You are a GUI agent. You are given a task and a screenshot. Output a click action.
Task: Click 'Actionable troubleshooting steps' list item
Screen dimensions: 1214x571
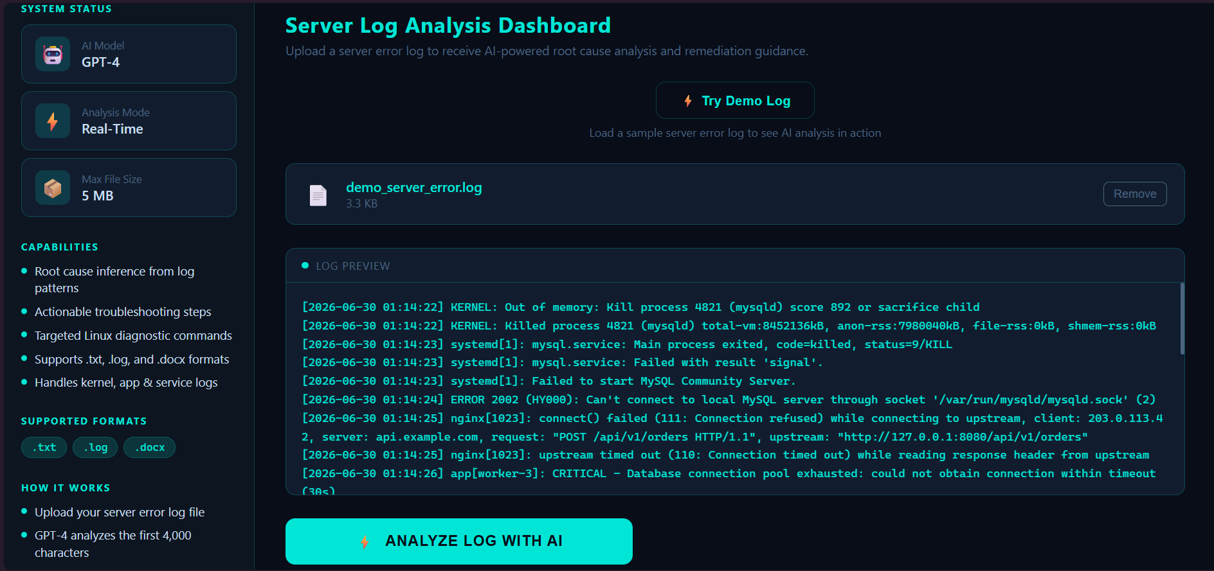pyautogui.click(x=123, y=312)
